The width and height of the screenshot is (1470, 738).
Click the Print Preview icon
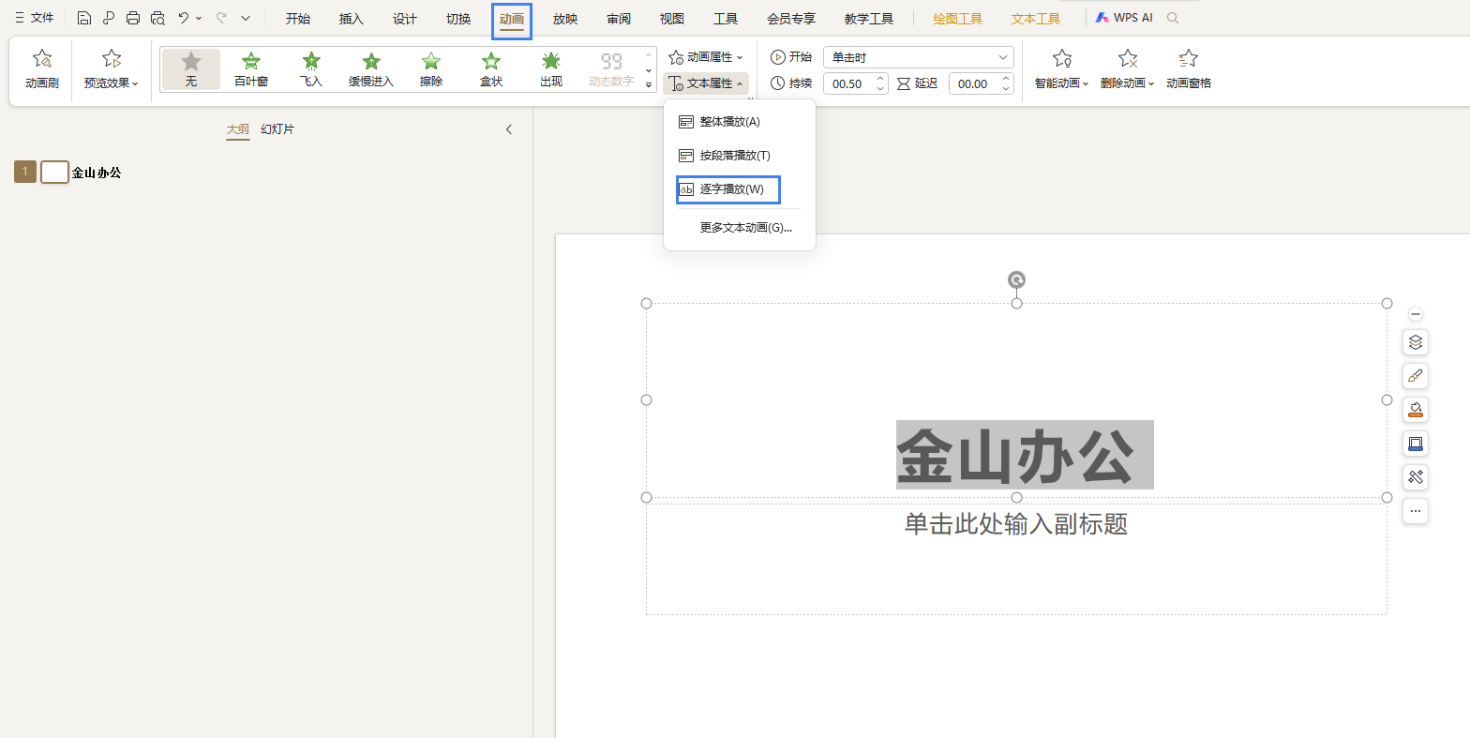tap(157, 18)
